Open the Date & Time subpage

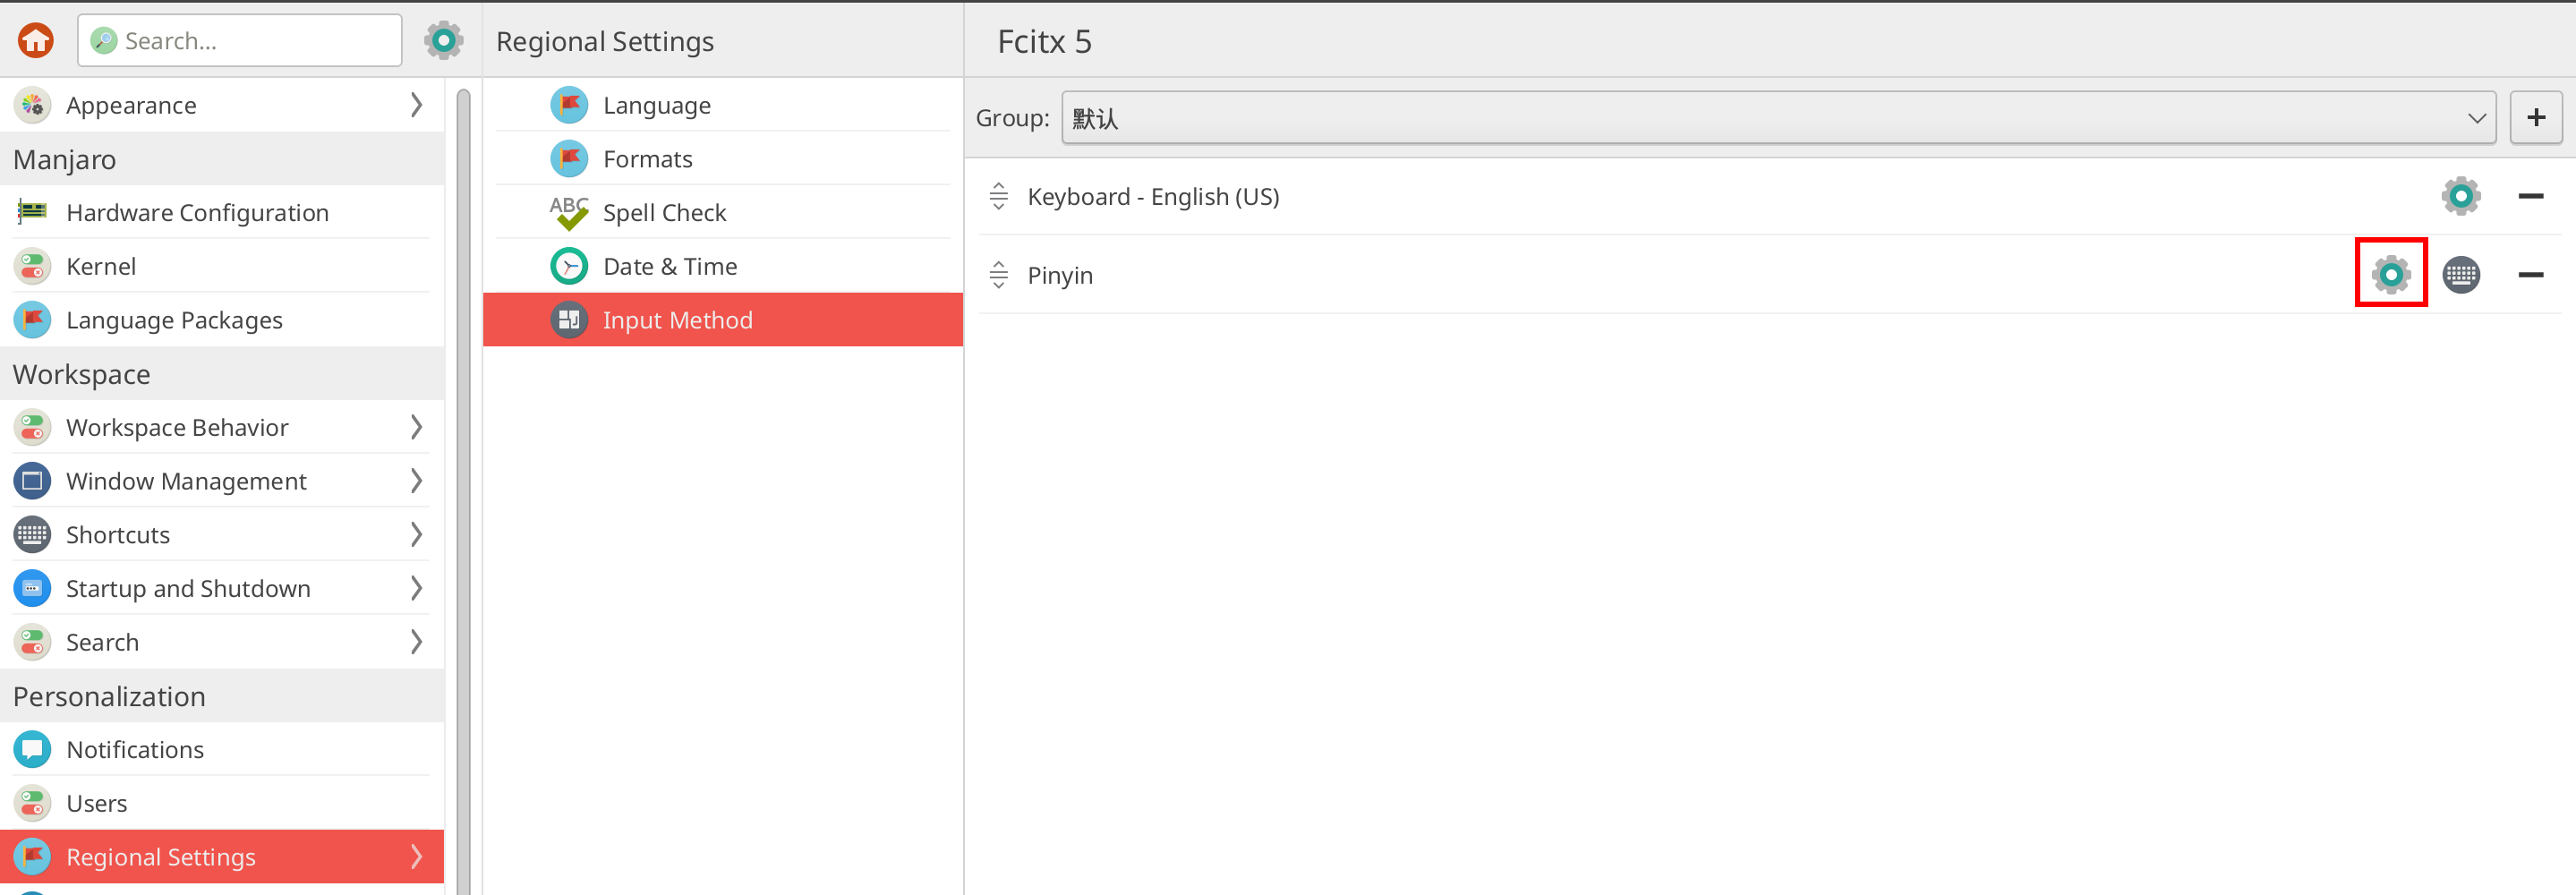point(723,266)
